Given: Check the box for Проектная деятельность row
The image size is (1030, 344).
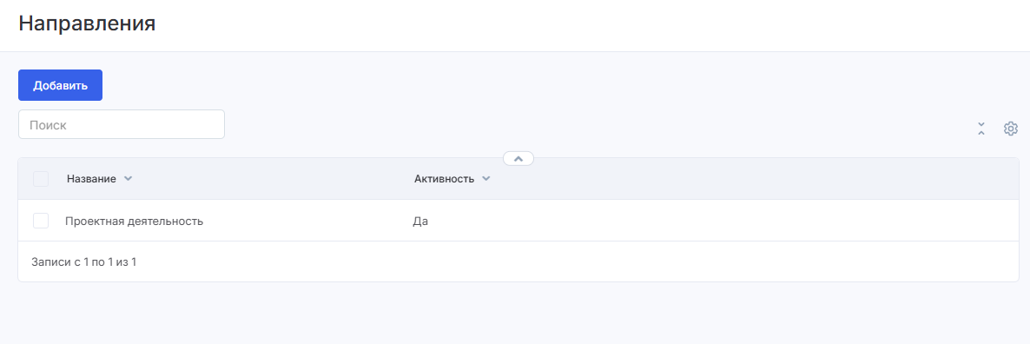Looking at the screenshot, I should click(41, 222).
